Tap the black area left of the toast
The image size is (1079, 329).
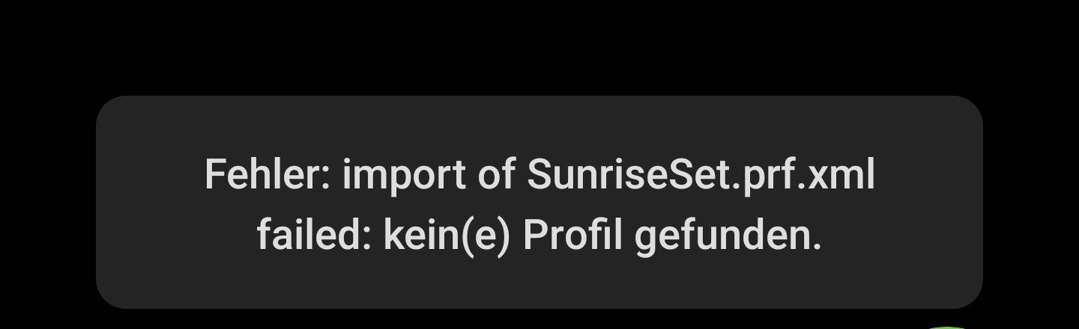click(x=47, y=202)
